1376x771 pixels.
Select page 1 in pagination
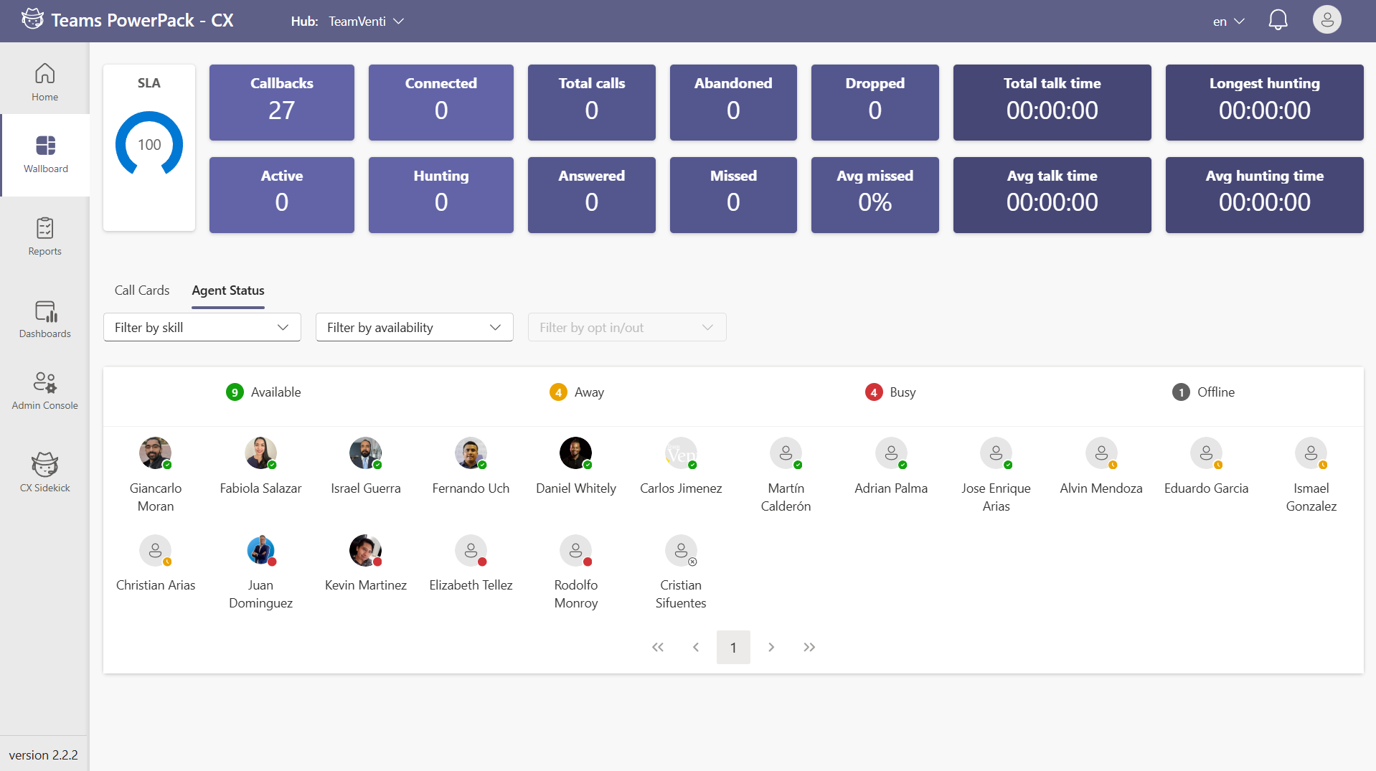pos(733,647)
